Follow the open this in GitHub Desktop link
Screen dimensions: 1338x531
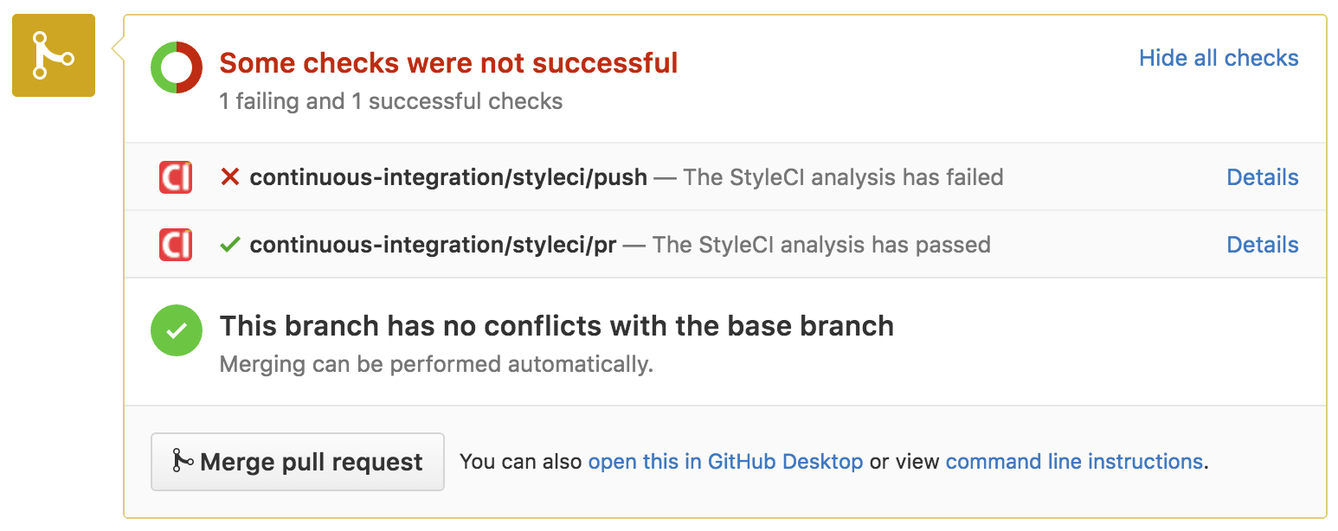pyautogui.click(x=725, y=462)
